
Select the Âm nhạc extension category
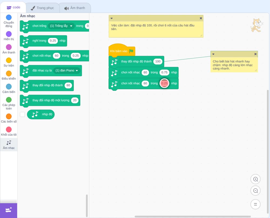(9, 145)
